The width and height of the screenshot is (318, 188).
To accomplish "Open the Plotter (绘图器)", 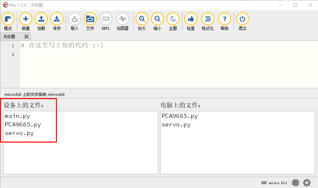I will coord(123,21).
